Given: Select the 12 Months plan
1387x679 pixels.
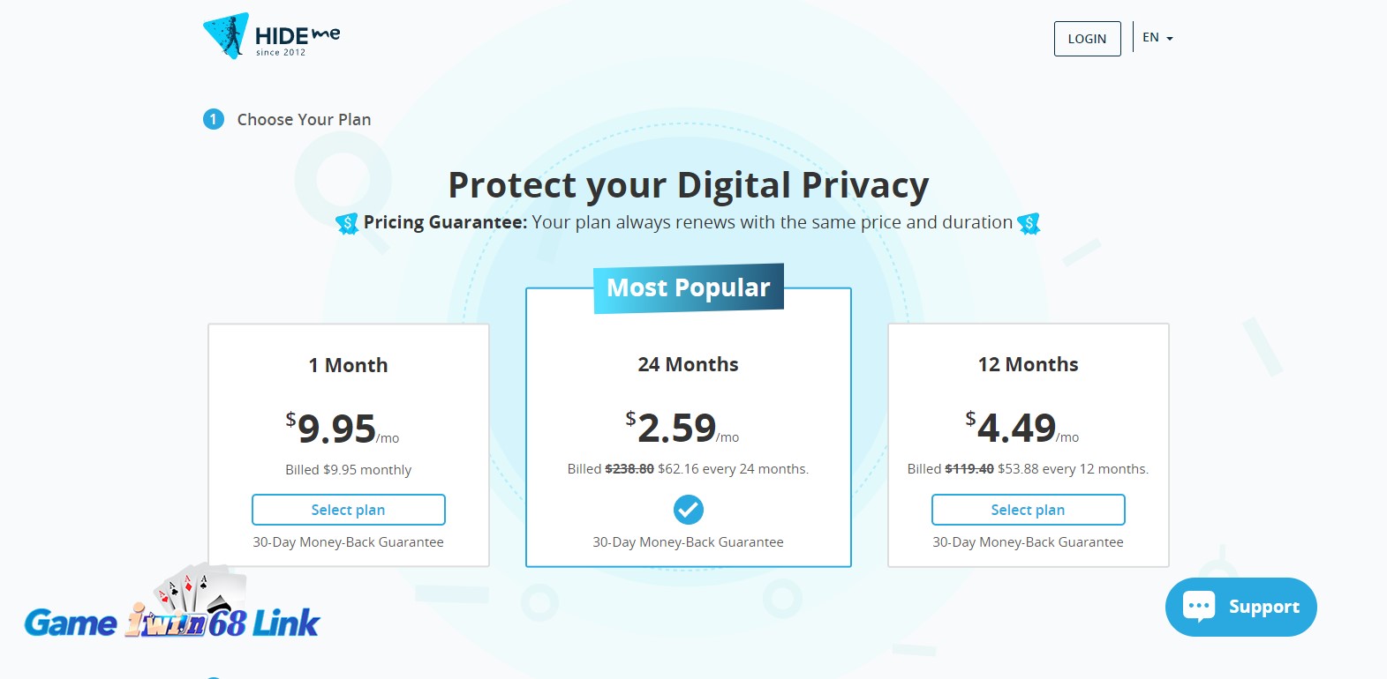Looking at the screenshot, I should (1028, 510).
